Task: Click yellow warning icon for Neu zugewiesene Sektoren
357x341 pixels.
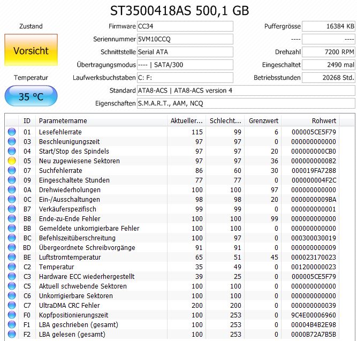Action: (x=12, y=161)
